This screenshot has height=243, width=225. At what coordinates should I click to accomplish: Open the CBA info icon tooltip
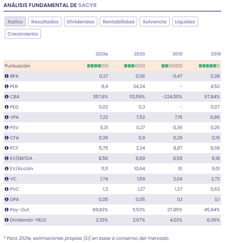pos(6,97)
